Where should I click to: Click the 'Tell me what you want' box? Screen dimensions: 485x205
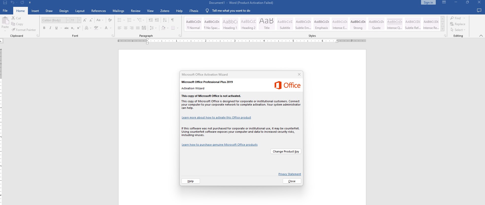(231, 11)
